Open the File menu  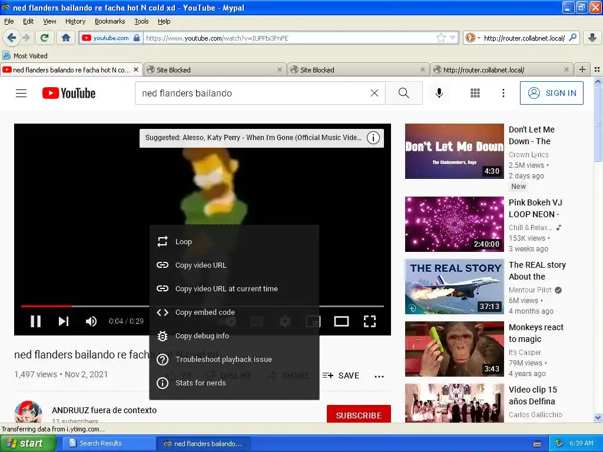(x=9, y=21)
